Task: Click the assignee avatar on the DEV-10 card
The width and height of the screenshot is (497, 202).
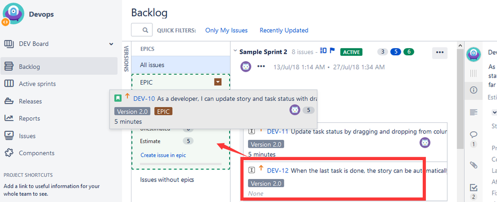Action: tap(295, 110)
